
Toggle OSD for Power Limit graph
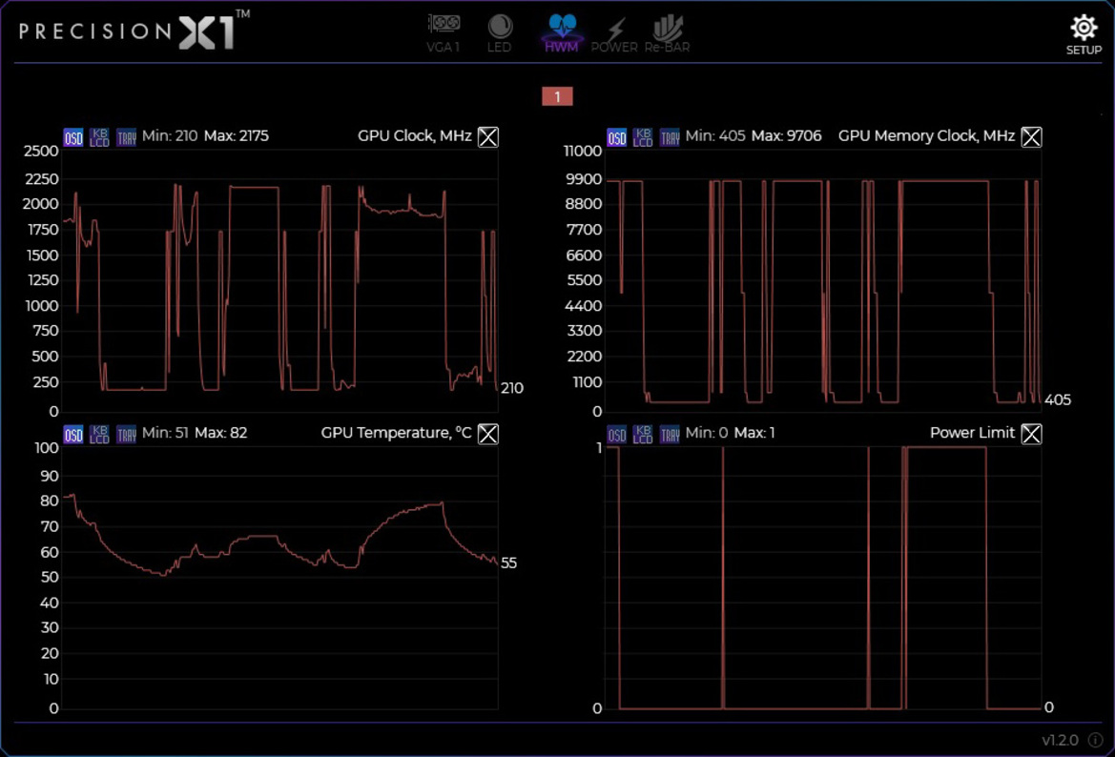click(x=616, y=435)
